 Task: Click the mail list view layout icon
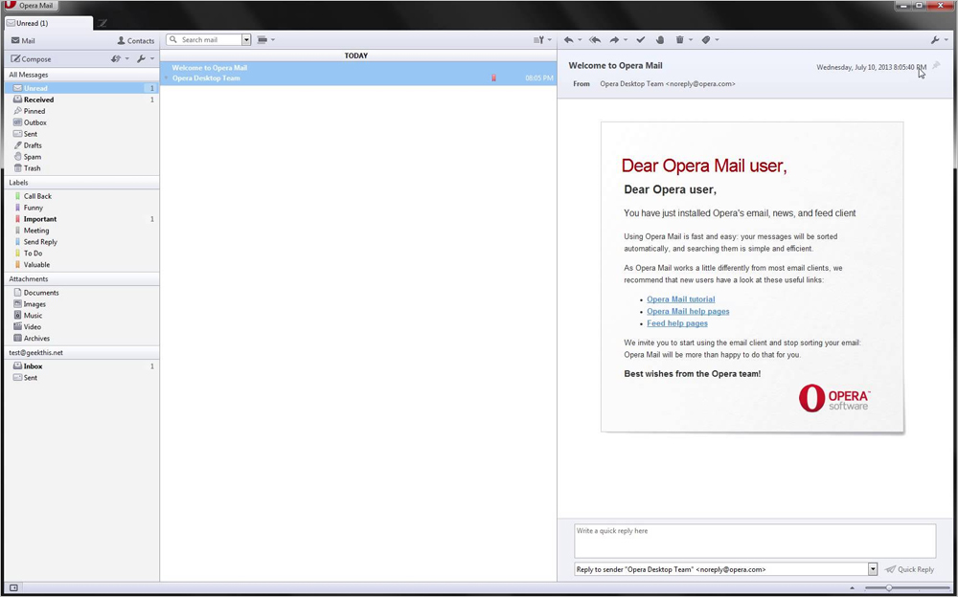click(x=262, y=39)
